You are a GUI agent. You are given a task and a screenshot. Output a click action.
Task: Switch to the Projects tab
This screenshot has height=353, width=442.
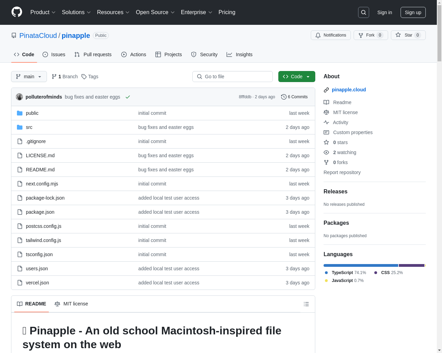click(169, 54)
